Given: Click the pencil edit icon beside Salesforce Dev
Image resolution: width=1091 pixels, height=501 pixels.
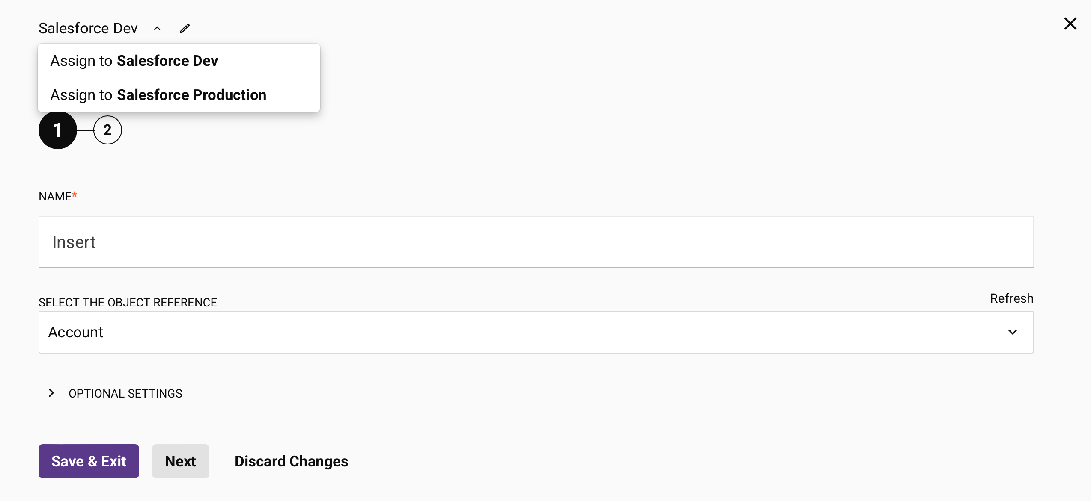Looking at the screenshot, I should pos(185,28).
